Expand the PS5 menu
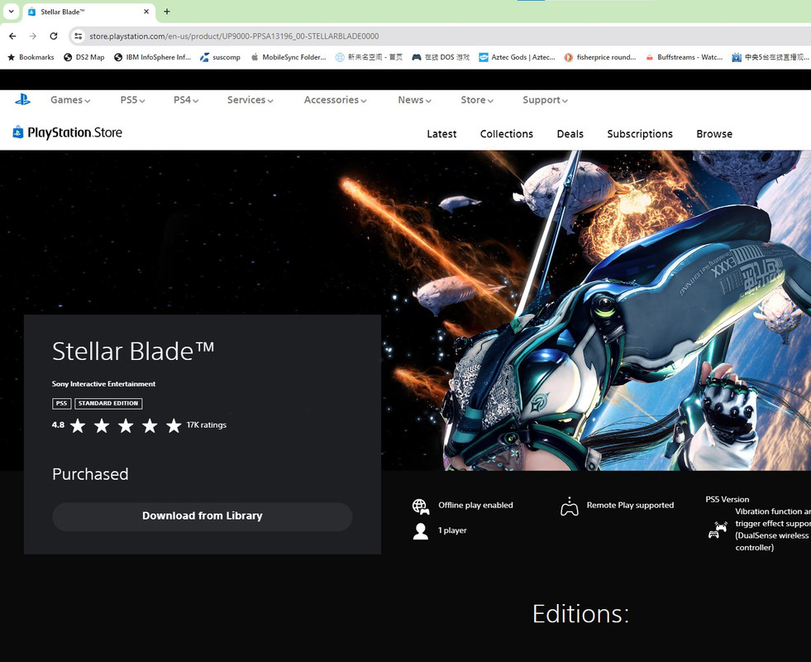 point(132,100)
